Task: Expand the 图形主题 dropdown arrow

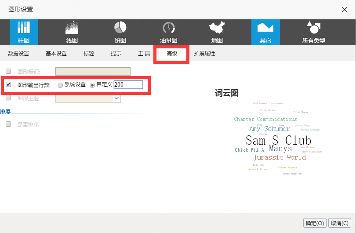Action: pos(116,98)
